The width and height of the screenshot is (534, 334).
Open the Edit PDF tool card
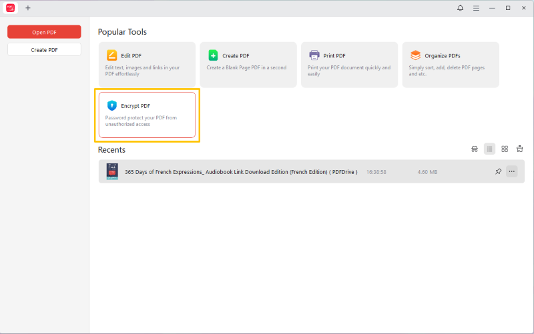pos(147,65)
